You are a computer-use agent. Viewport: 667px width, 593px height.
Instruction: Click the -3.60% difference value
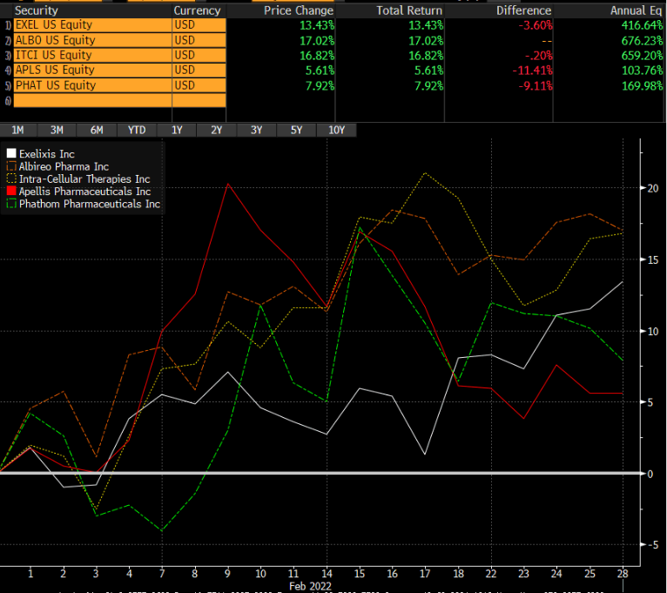[536, 25]
